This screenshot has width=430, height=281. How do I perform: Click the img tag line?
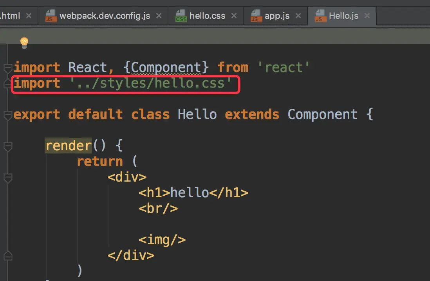(x=162, y=240)
